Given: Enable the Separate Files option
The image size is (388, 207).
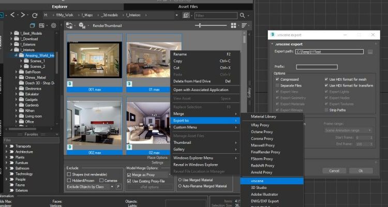Looking at the screenshot, I should [x=277, y=85].
